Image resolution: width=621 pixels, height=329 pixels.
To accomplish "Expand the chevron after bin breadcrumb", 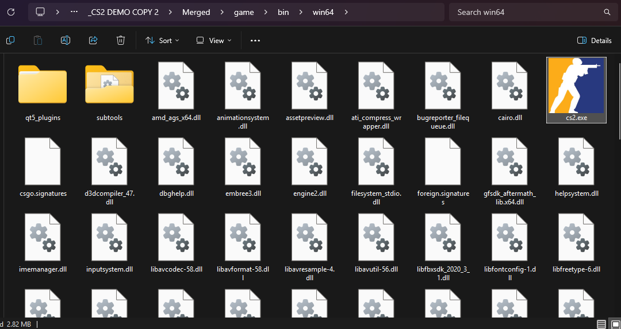I will [301, 12].
